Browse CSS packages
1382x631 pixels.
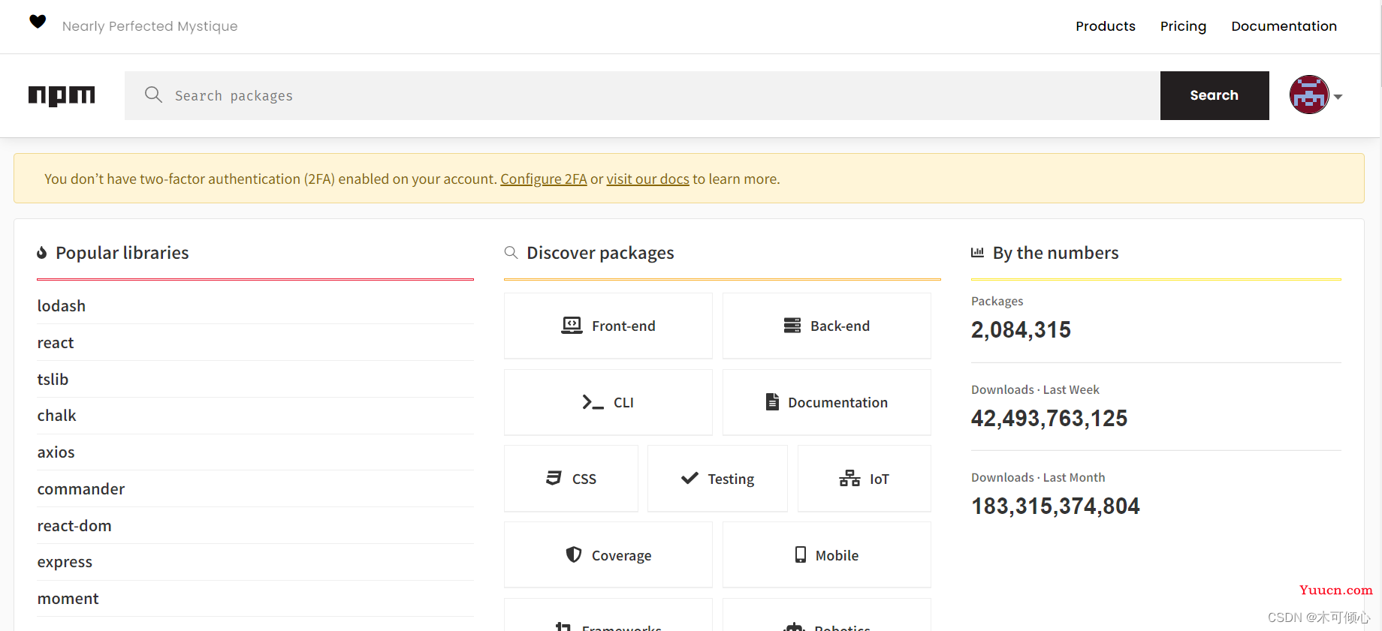(x=571, y=479)
